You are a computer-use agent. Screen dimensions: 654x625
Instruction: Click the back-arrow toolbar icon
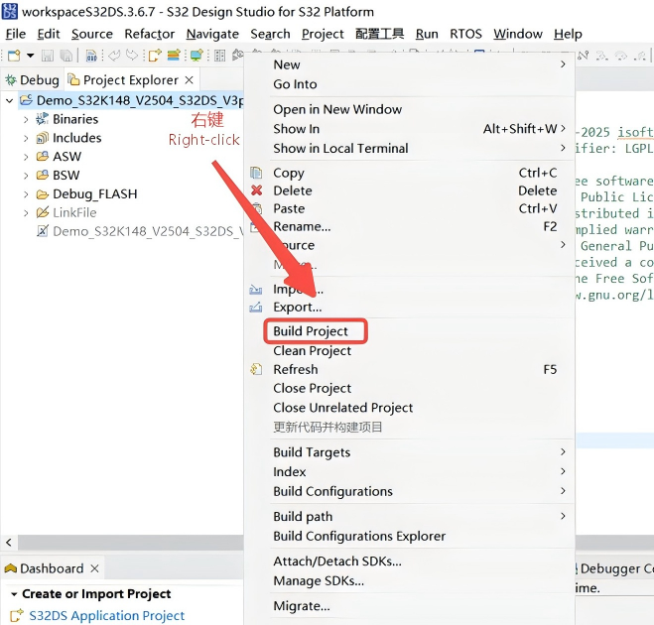(113, 55)
